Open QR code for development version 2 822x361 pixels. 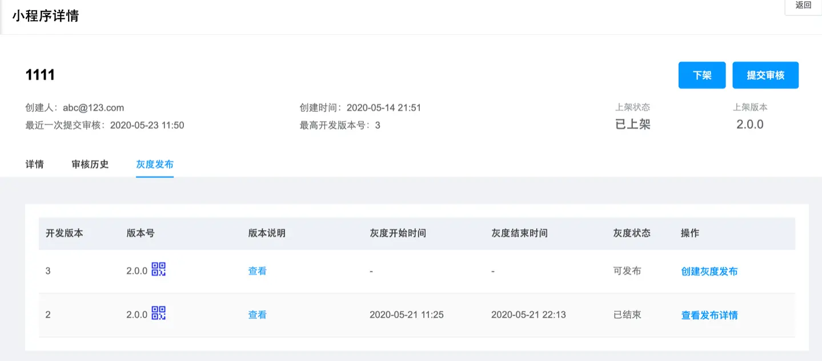click(159, 313)
